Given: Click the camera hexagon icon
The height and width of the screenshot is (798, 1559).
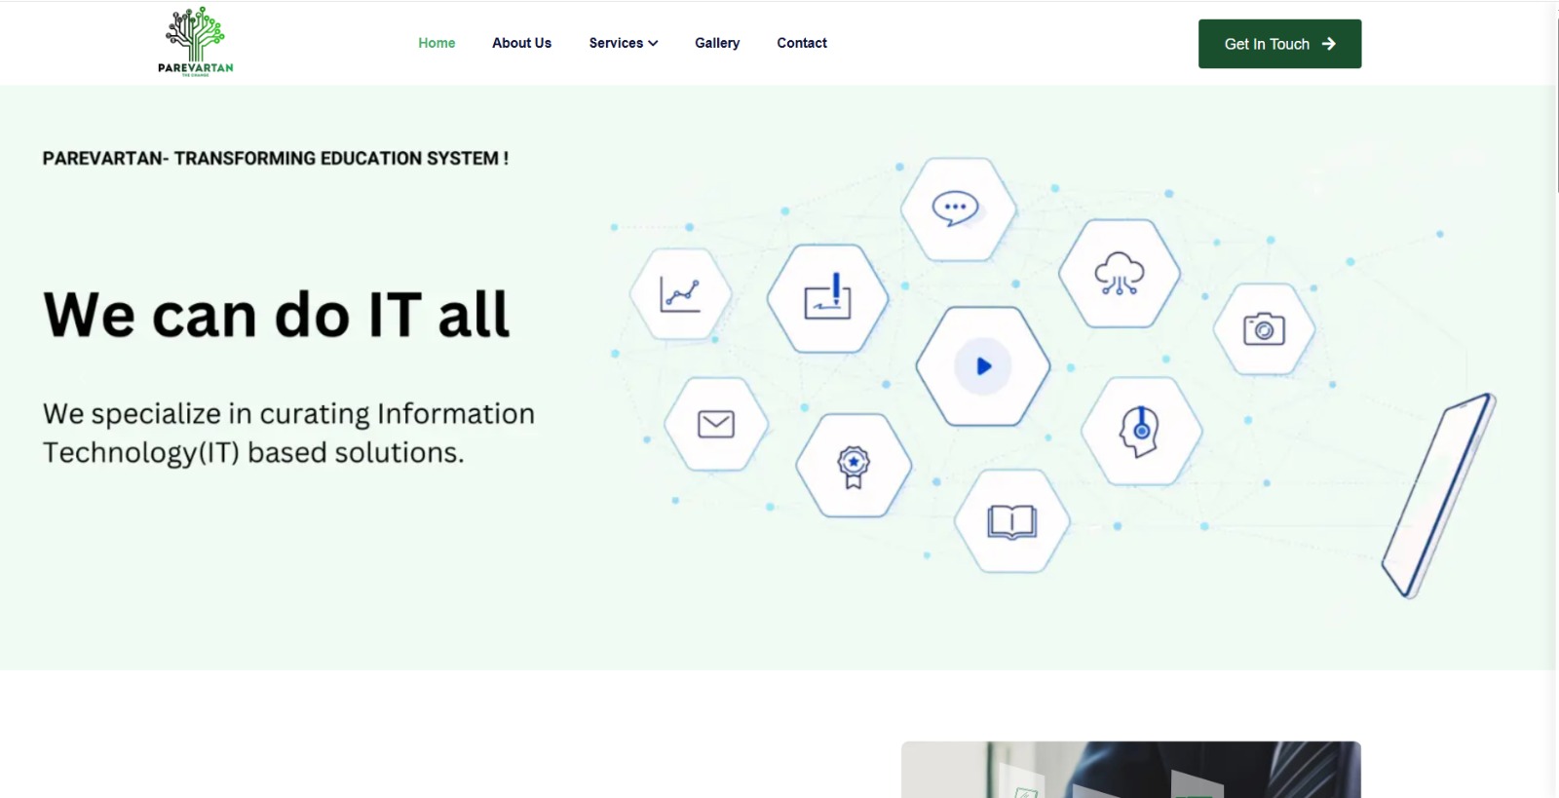Looking at the screenshot, I should click(x=1264, y=329).
